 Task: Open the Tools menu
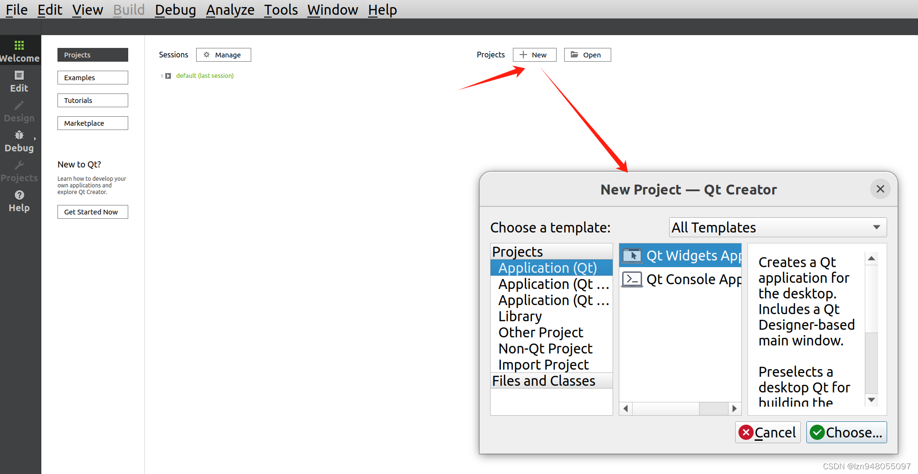pos(281,9)
